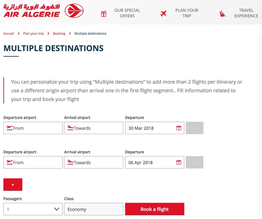
Task: Open the Booking breadcrumb link
Action: pyautogui.click(x=59, y=34)
